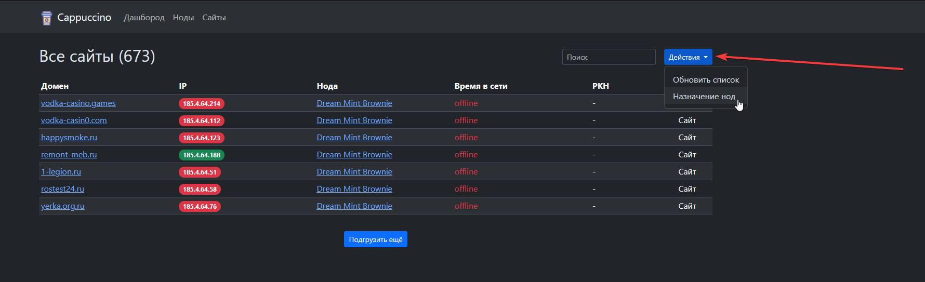Select Обновить список from dropdown menu
925x282 pixels.
click(x=705, y=80)
